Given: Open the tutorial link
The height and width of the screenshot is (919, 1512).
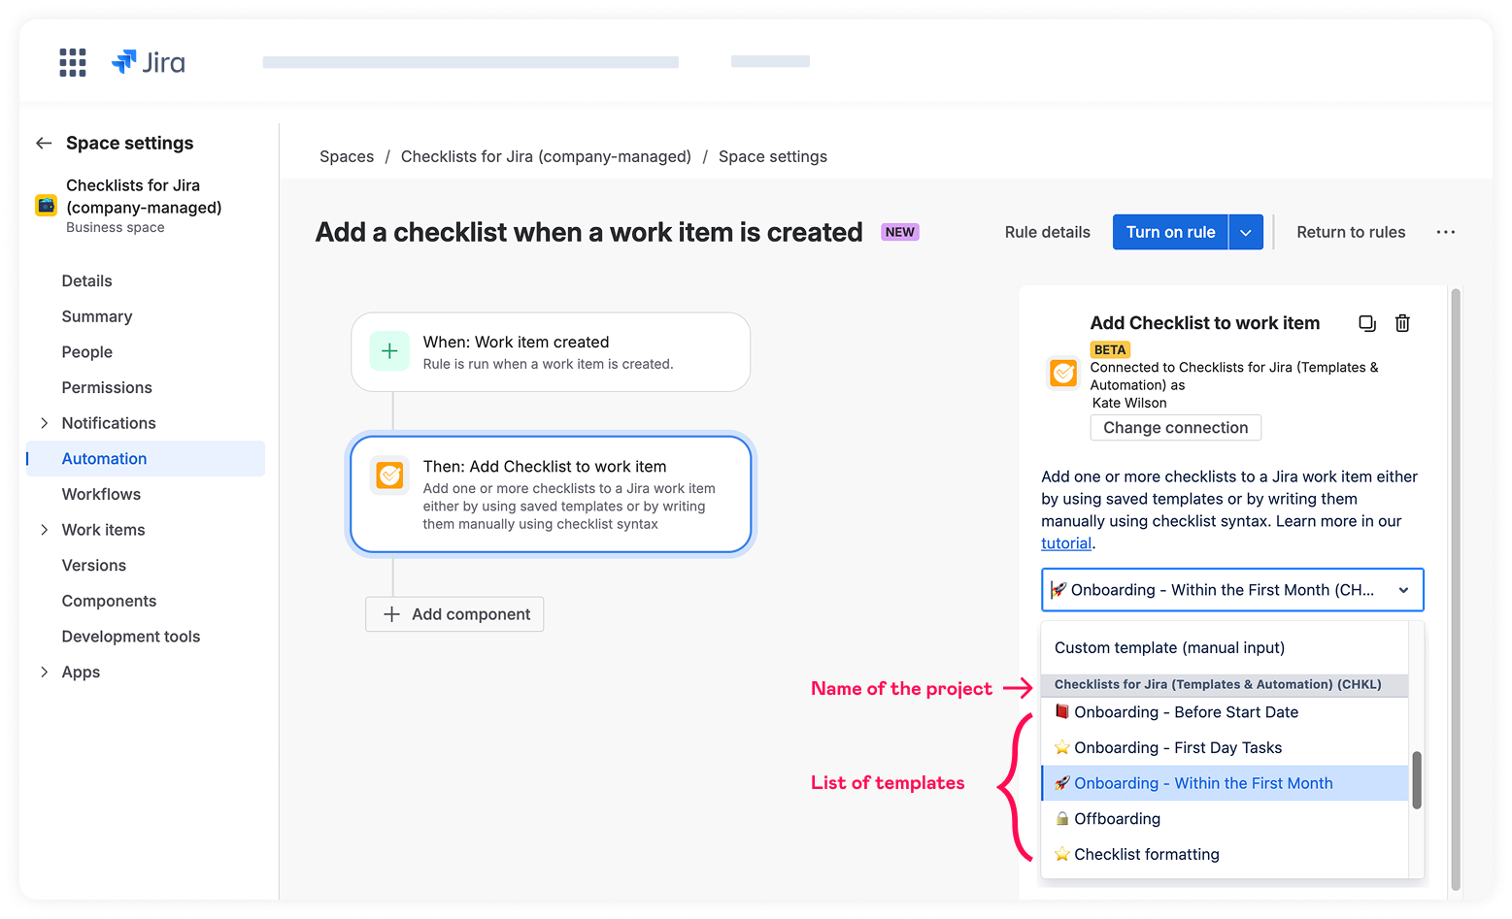Looking at the screenshot, I should pos(1065,543).
